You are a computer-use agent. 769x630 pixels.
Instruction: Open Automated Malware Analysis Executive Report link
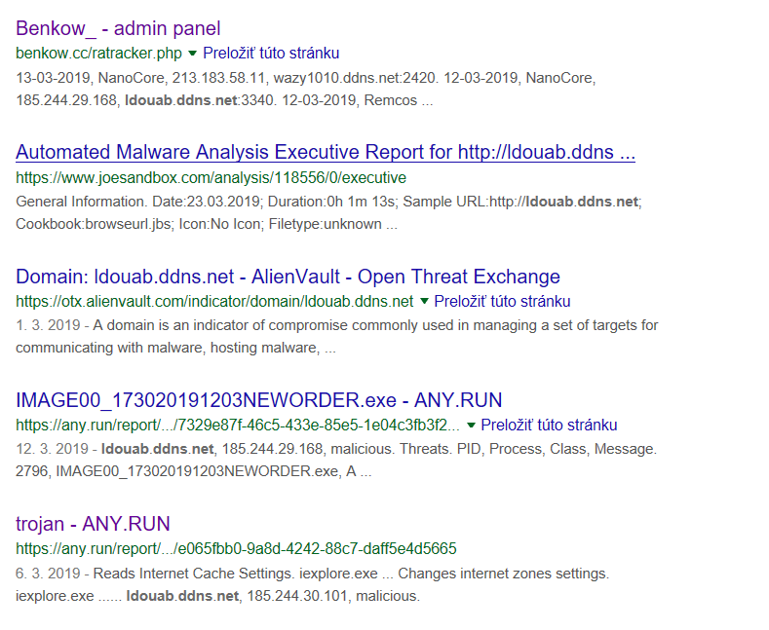point(326,152)
